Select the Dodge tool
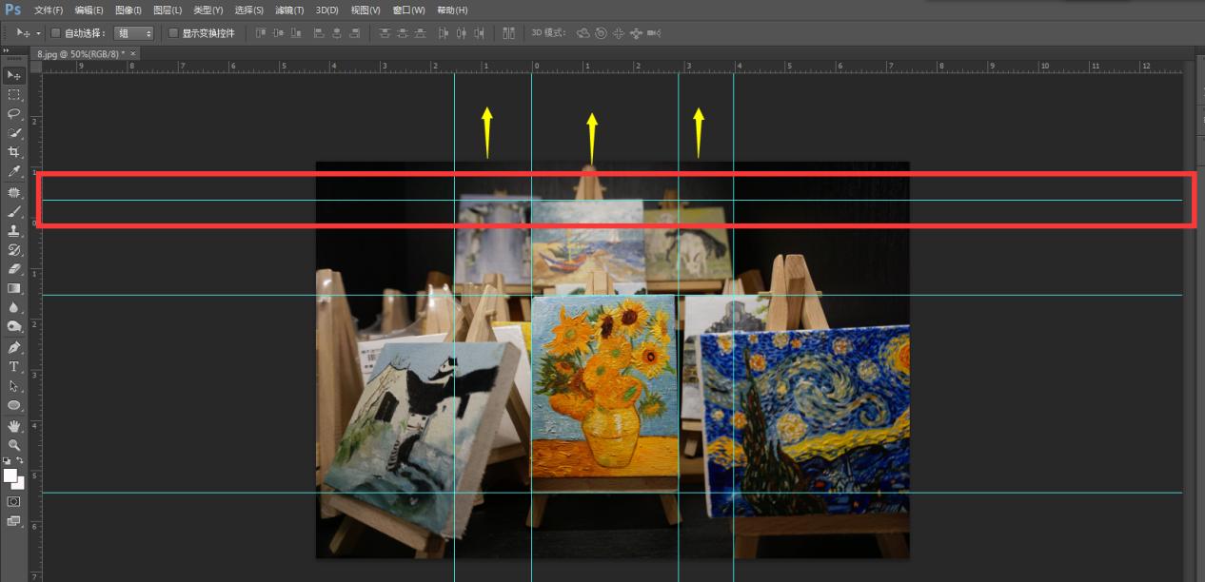The image size is (1205, 582). [14, 326]
